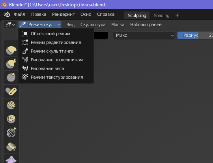This screenshot has width=213, height=163.
Task: Collapse the Режим скульптинга mode dropdown
Action: (x=40, y=25)
